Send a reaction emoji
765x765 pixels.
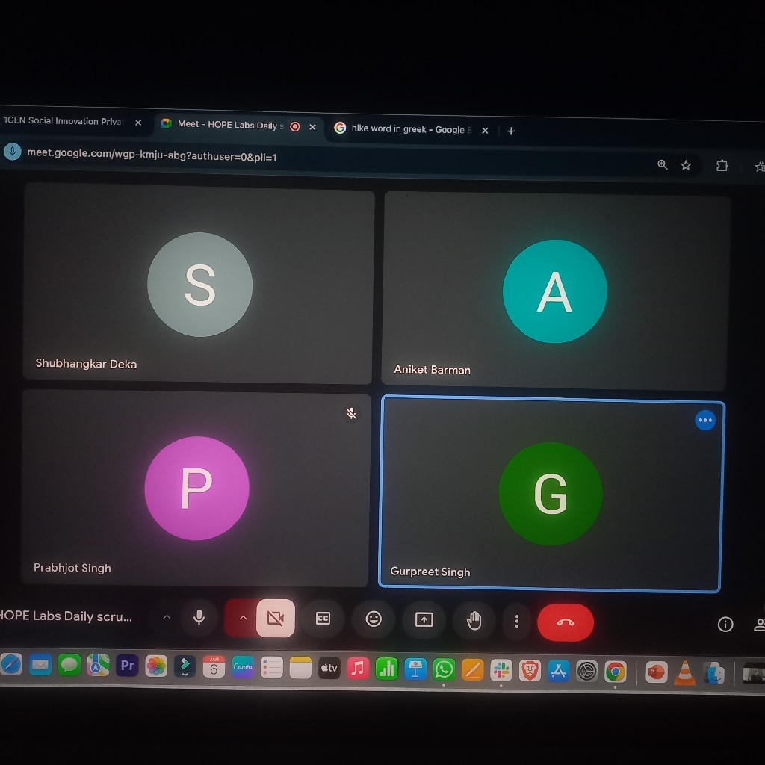coord(374,619)
